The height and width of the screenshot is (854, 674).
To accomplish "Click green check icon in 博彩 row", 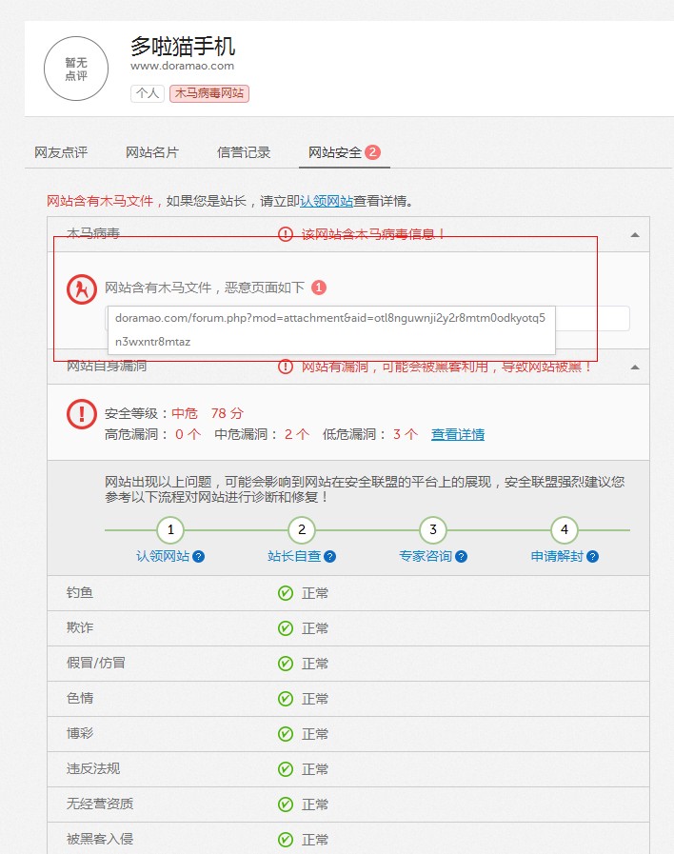I will coord(286,734).
